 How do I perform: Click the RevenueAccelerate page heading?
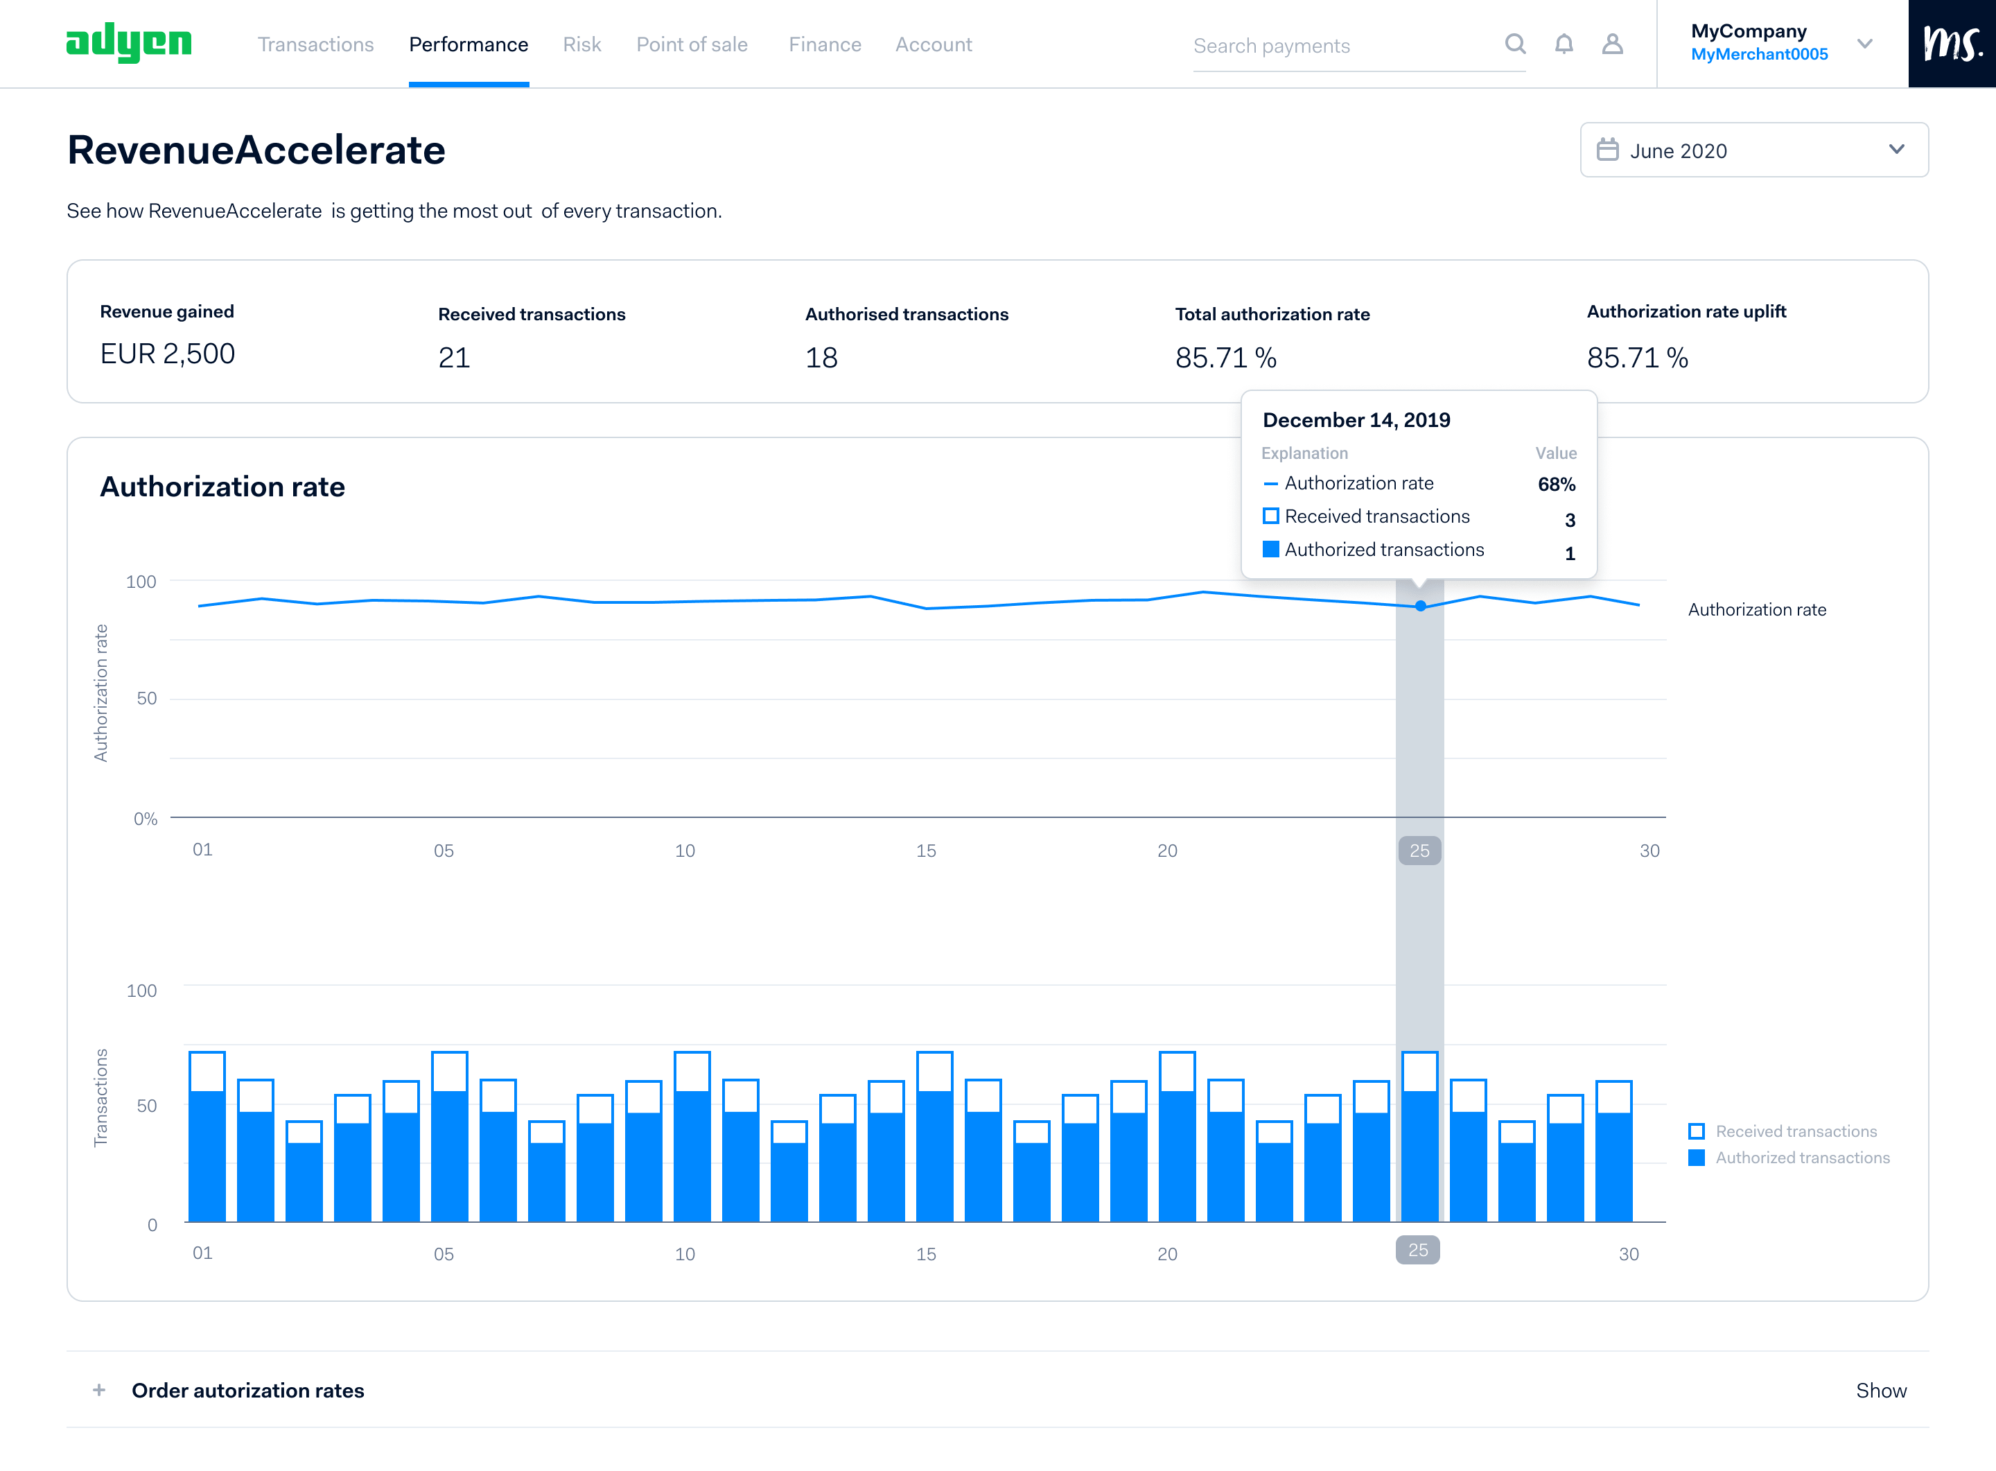coord(256,150)
